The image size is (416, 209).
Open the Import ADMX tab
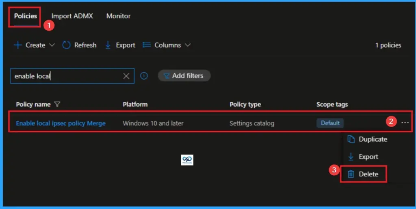pyautogui.click(x=72, y=16)
